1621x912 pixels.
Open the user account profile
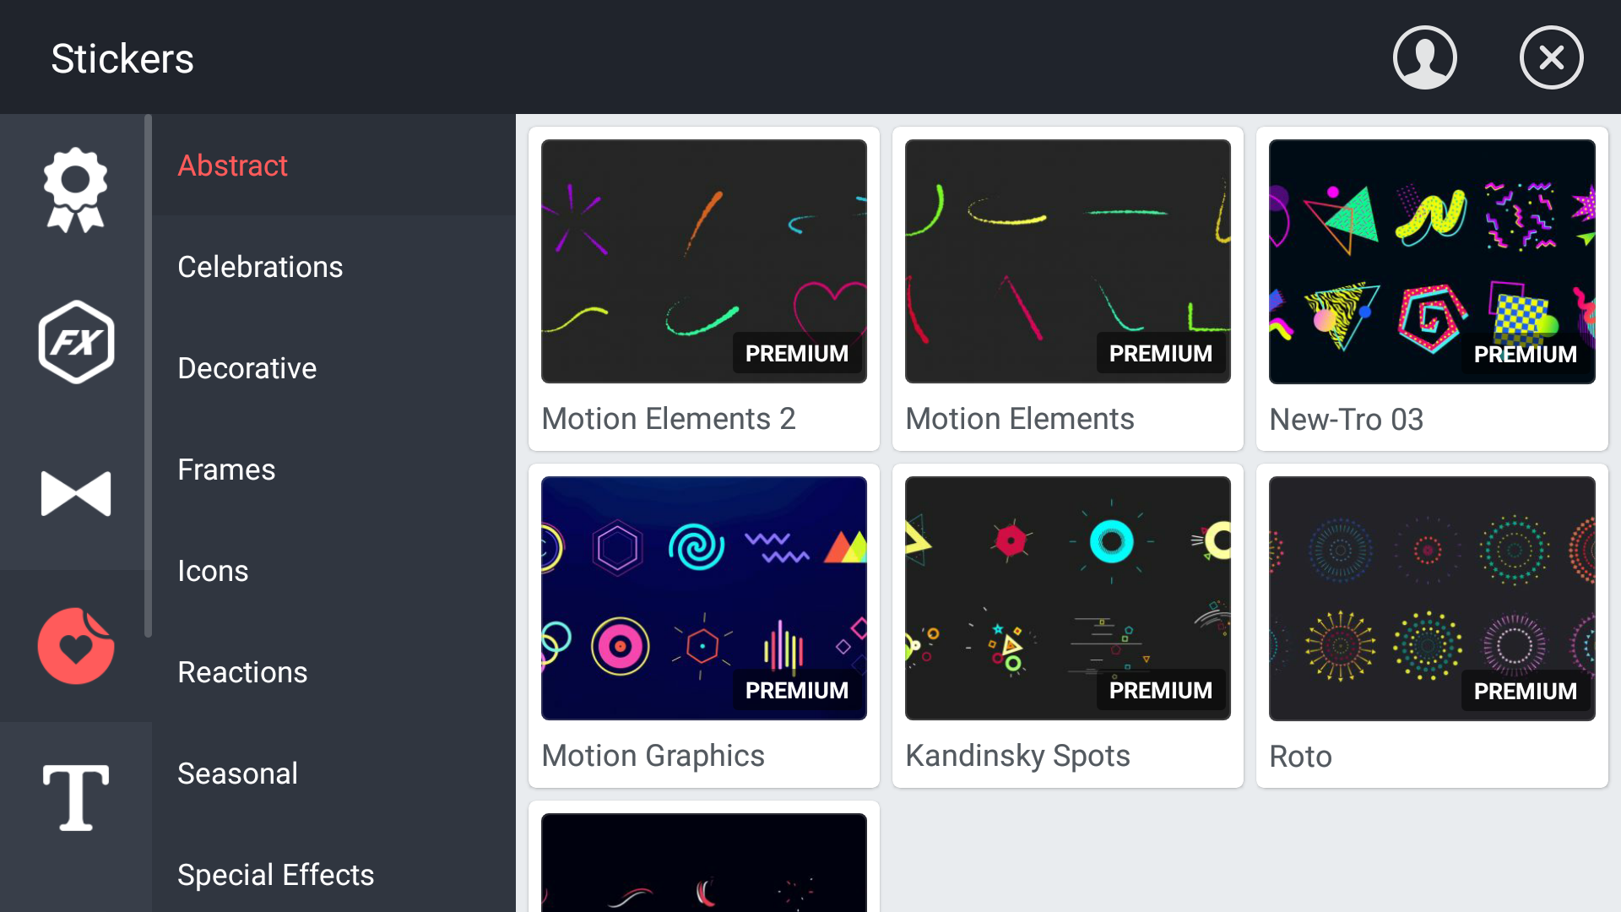(x=1424, y=57)
